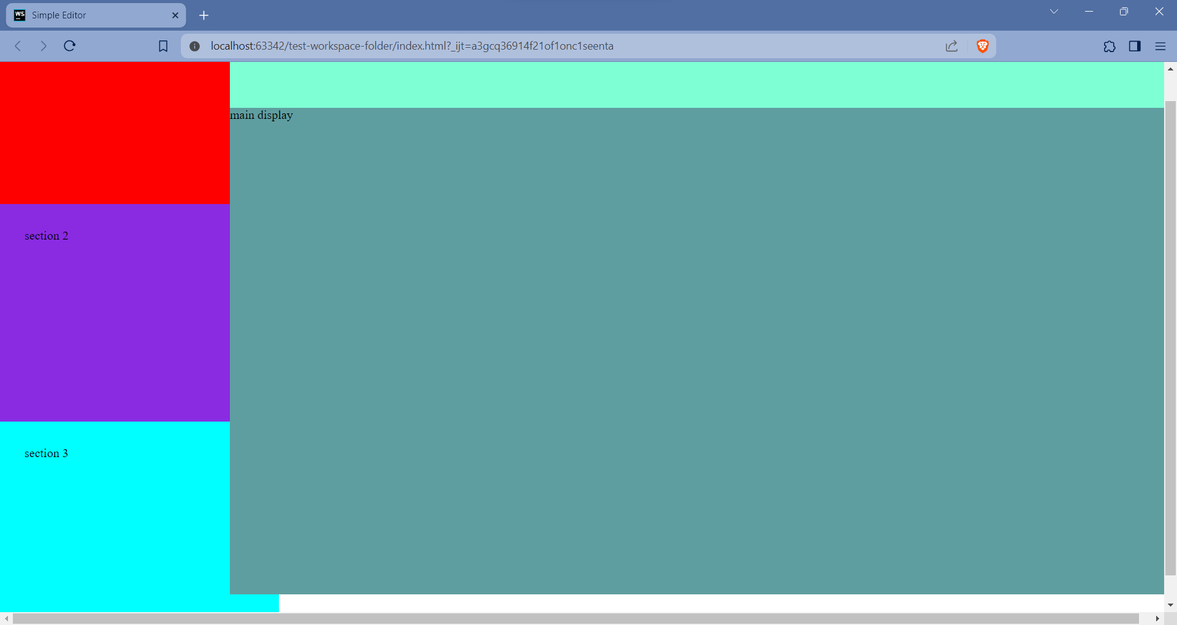The width and height of the screenshot is (1177, 625).
Task: Toggle the browser sidebar
Action: 1135,46
